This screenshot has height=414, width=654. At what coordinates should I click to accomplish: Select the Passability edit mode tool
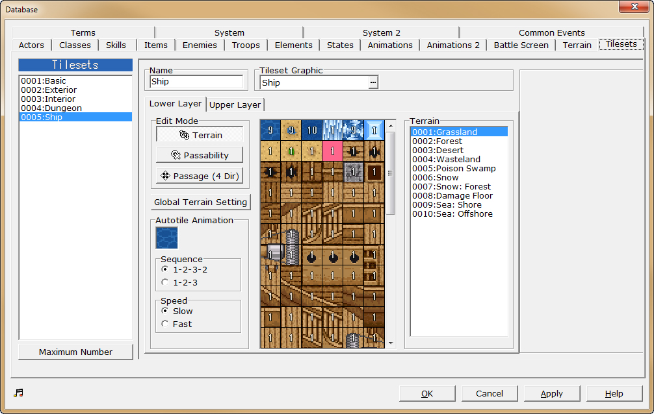coord(199,155)
